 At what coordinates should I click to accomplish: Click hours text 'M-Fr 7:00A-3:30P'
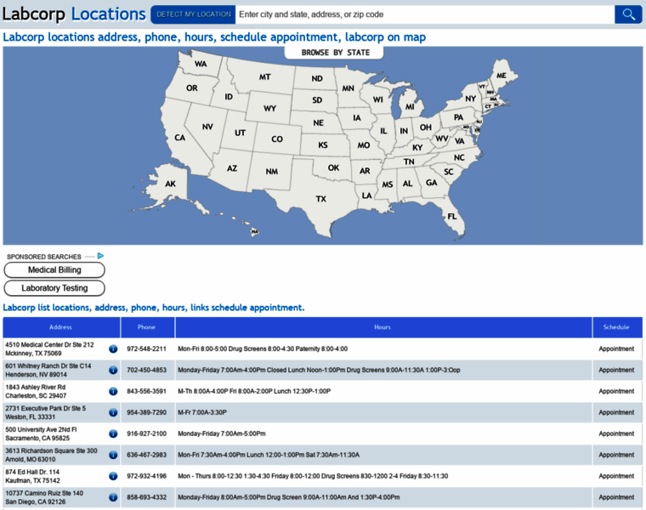[202, 412]
